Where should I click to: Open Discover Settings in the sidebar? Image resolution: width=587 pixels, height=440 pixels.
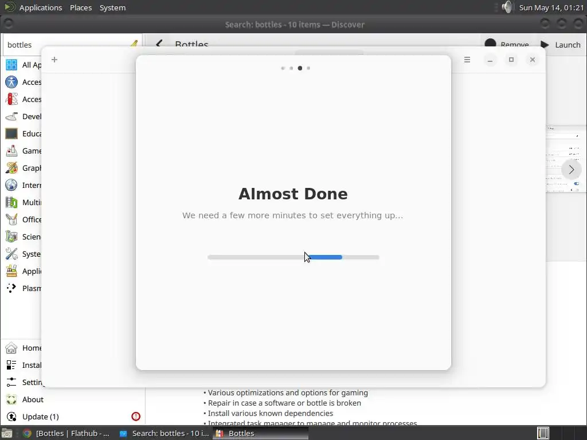pos(23,382)
